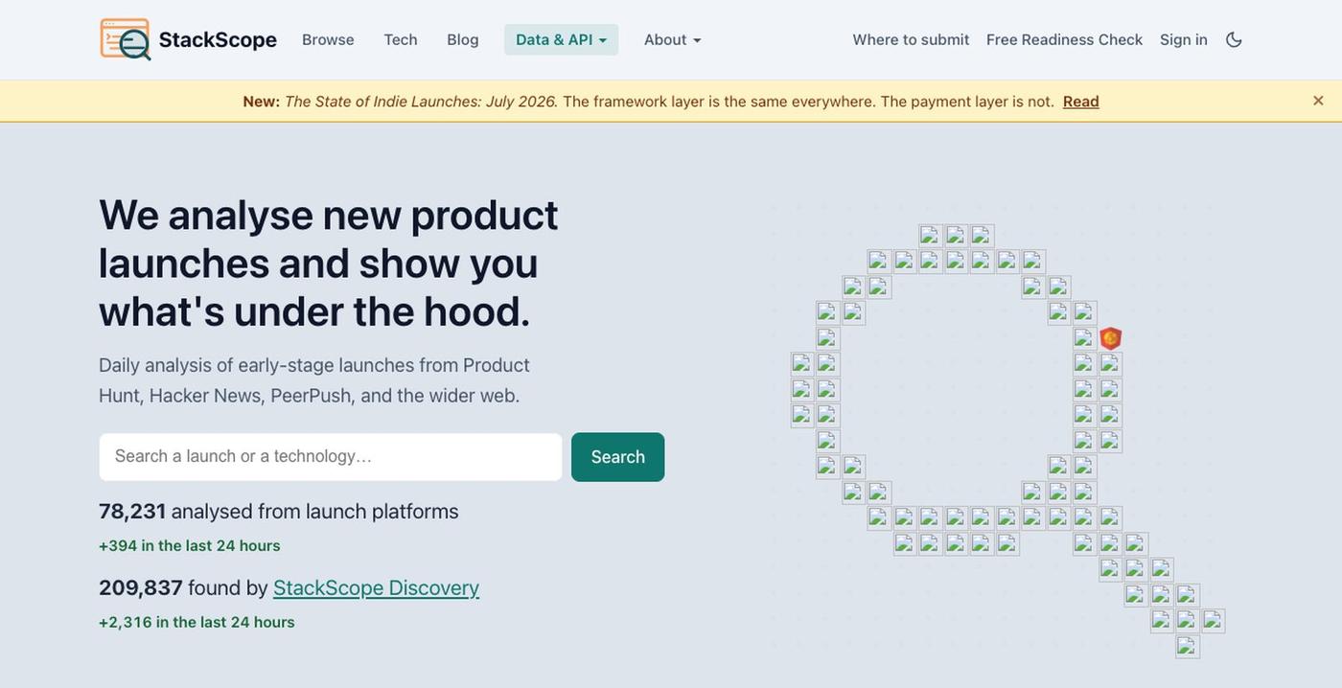Click the green Search button
This screenshot has height=688, width=1342.
(x=618, y=457)
